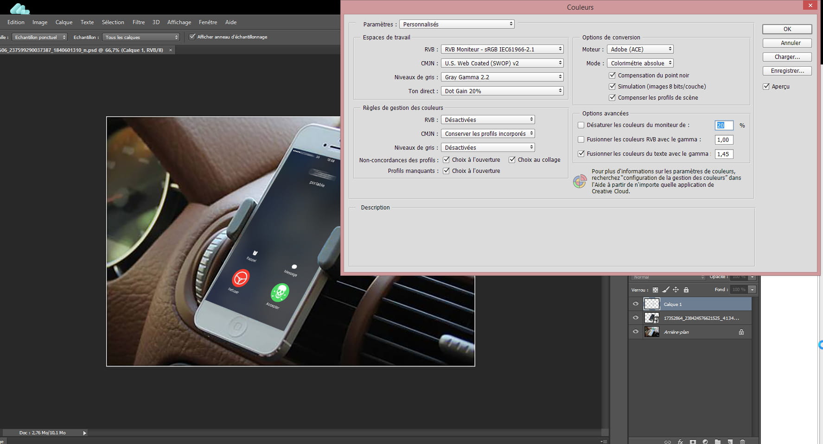Click the cloud logo icon top-left

(19, 8)
